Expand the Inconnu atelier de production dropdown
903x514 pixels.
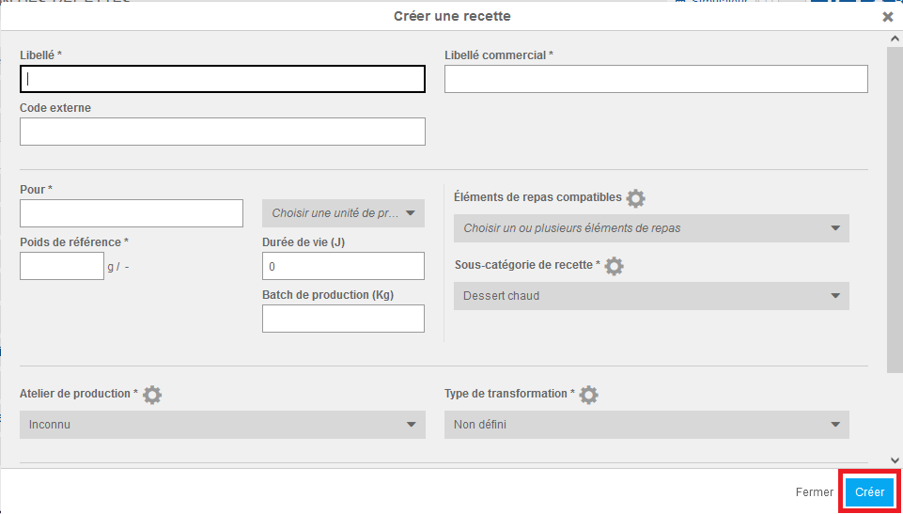tap(222, 425)
